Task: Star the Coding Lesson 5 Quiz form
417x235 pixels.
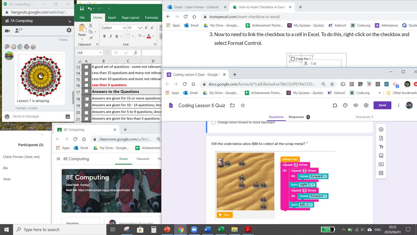Action: click(243, 105)
